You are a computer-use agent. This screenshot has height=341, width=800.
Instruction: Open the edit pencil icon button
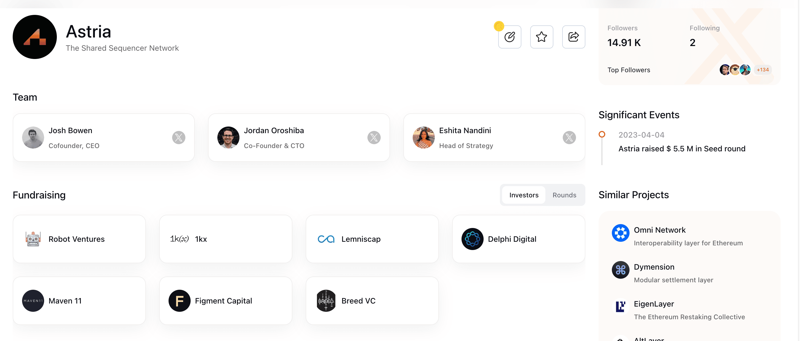510,37
